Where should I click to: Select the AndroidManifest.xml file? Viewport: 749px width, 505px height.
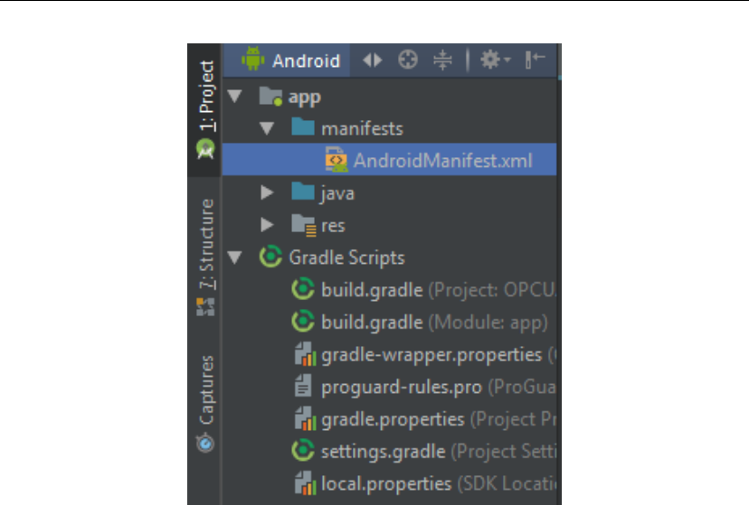point(389,160)
